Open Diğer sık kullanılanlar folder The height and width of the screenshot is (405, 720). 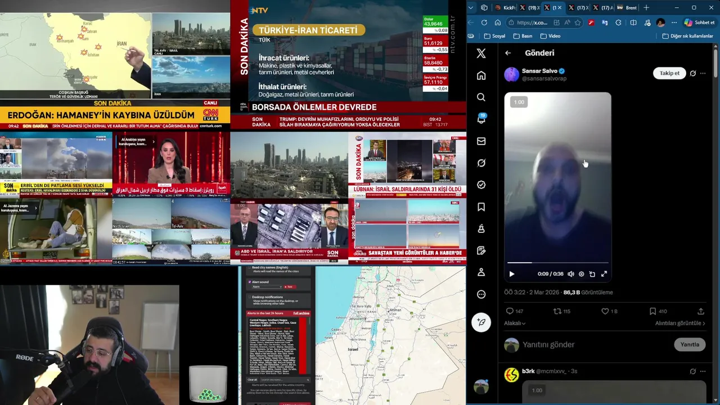pyautogui.click(x=687, y=36)
